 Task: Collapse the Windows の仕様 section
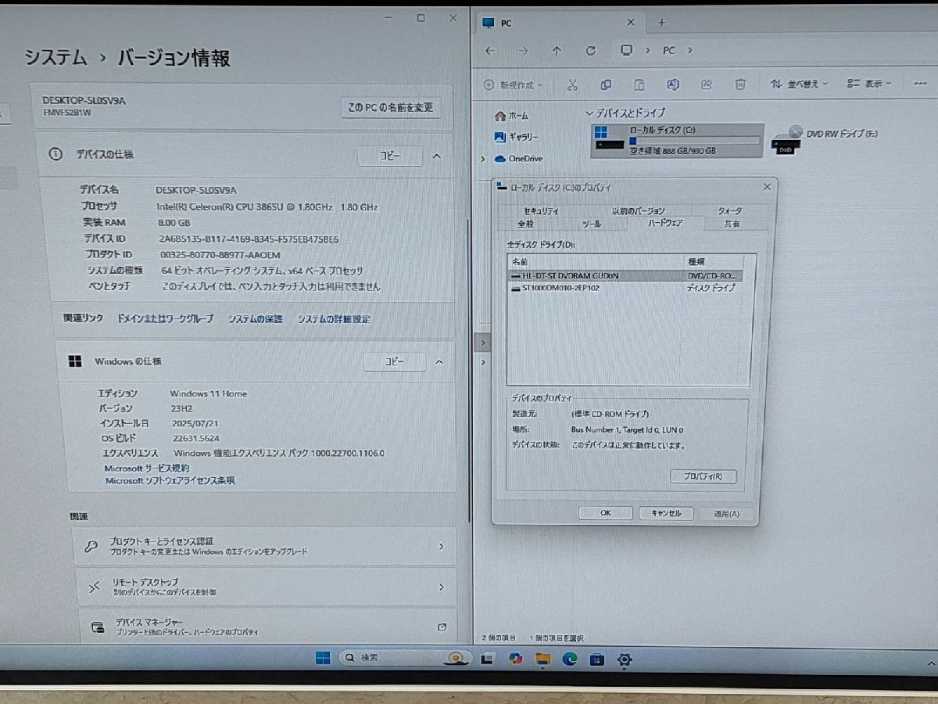point(439,362)
